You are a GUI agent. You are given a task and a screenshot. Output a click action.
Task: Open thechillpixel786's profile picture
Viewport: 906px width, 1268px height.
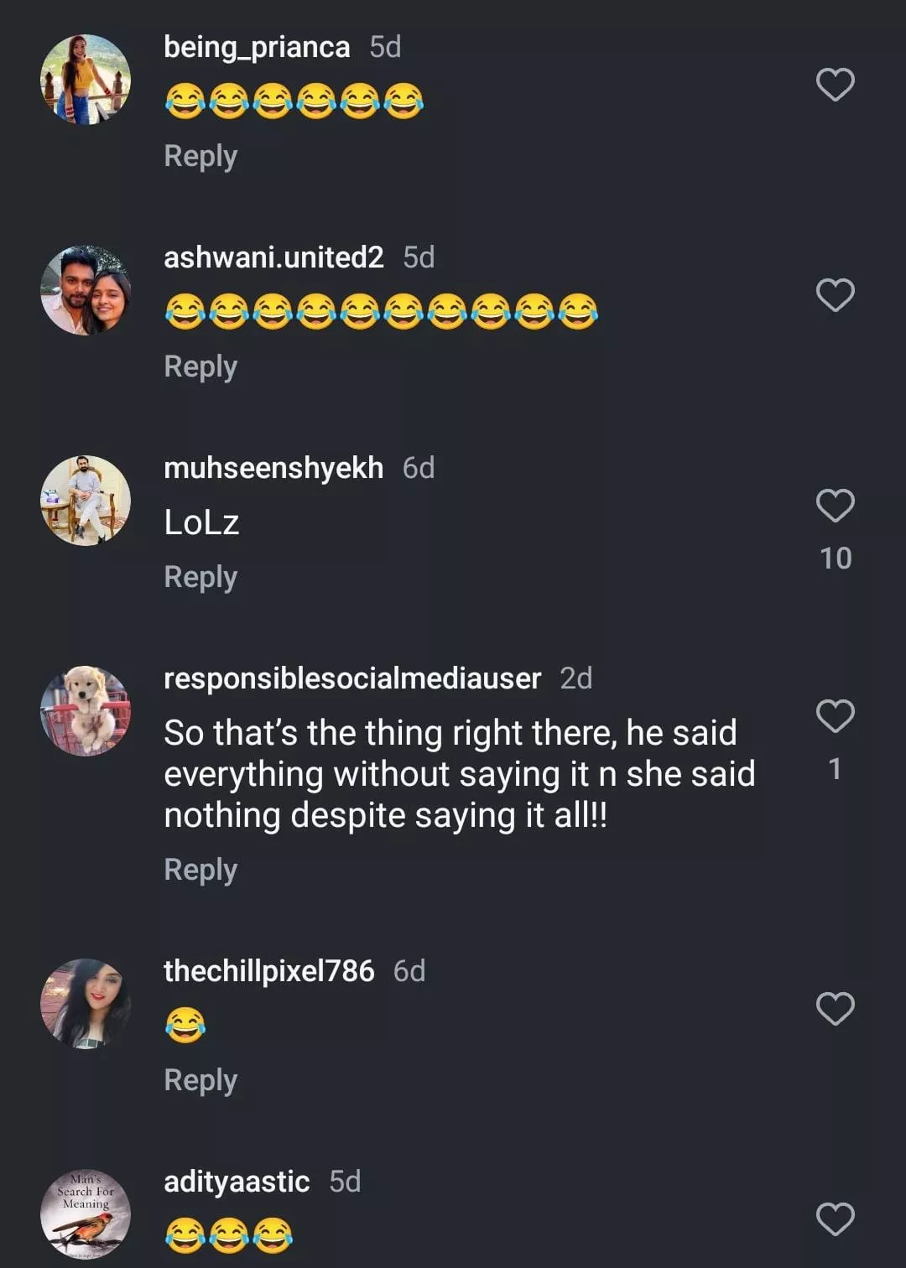(x=86, y=1004)
